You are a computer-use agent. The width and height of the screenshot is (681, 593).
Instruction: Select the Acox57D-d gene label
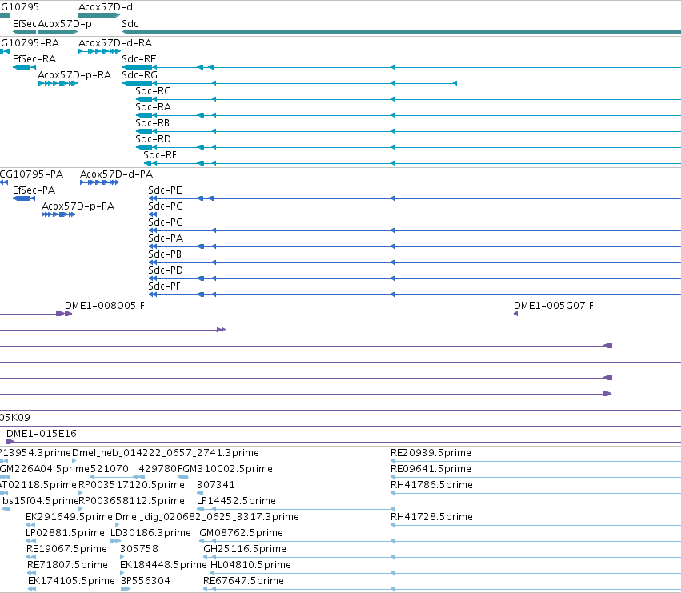click(106, 7)
